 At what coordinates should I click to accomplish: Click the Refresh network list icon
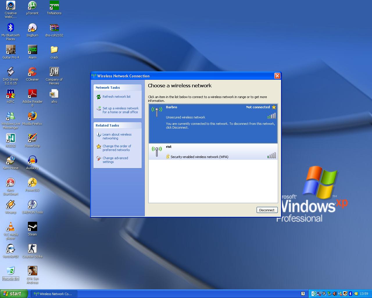pyautogui.click(x=99, y=97)
